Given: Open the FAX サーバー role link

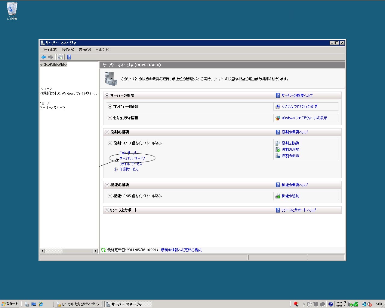Looking at the screenshot, I should (x=129, y=153).
